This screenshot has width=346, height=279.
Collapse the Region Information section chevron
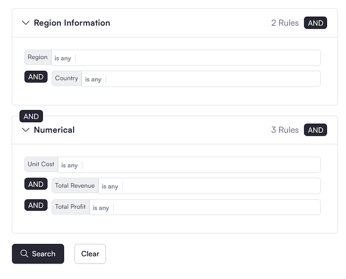click(25, 23)
